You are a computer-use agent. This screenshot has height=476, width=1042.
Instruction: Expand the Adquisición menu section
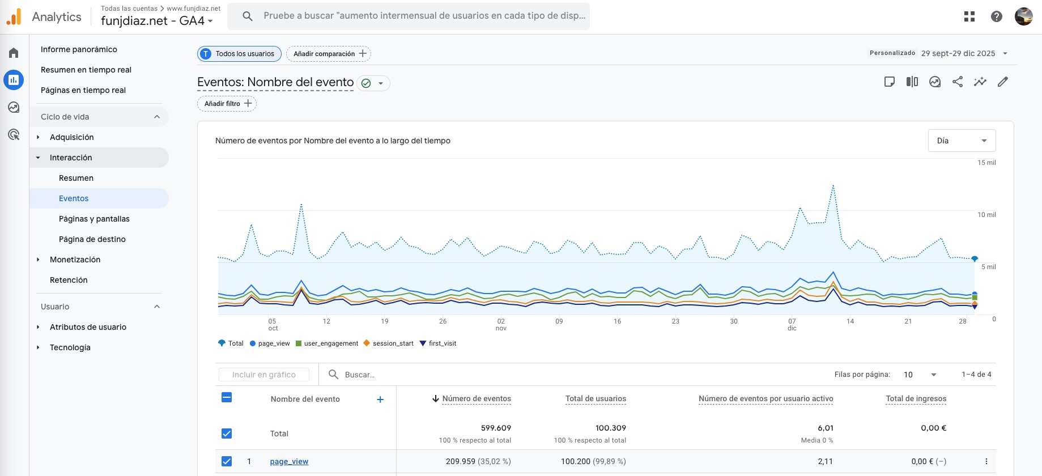click(71, 137)
